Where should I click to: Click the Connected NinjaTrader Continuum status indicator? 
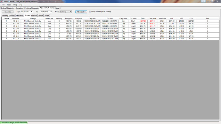tap(14, 123)
